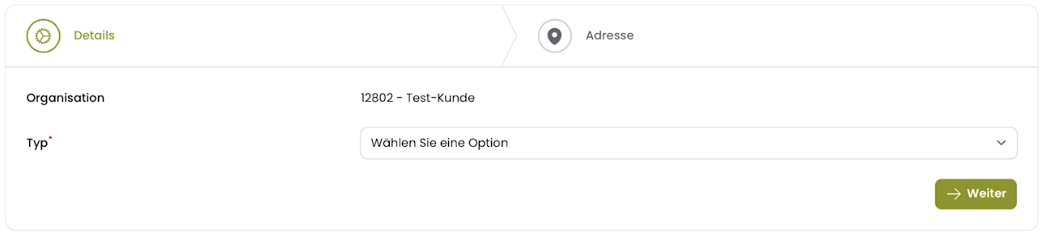Viewport: 1044px width, 236px height.
Task: Click the Adresse location pin icon
Action: point(554,36)
